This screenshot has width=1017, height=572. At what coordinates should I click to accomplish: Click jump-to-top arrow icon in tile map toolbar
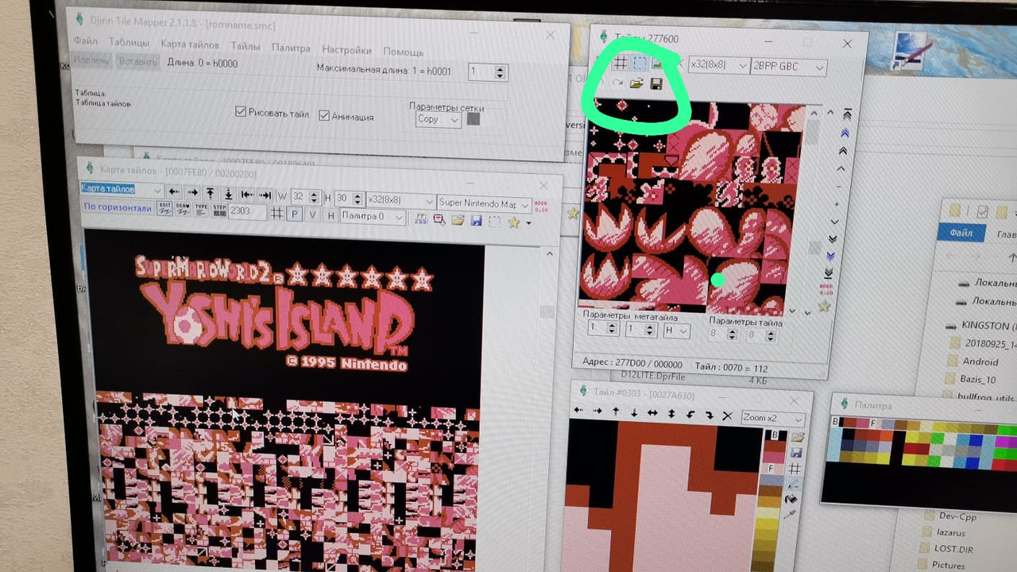pyautogui.click(x=210, y=192)
